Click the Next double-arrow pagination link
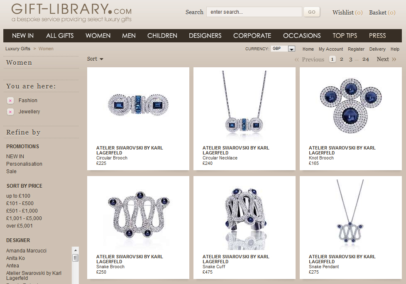Image resolution: width=406 pixels, height=284 pixels. (x=386, y=59)
